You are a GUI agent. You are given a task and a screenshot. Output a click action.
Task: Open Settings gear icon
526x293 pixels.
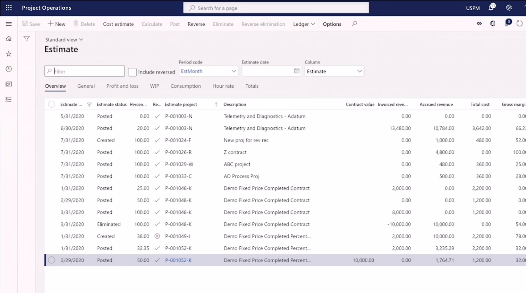[x=509, y=8]
